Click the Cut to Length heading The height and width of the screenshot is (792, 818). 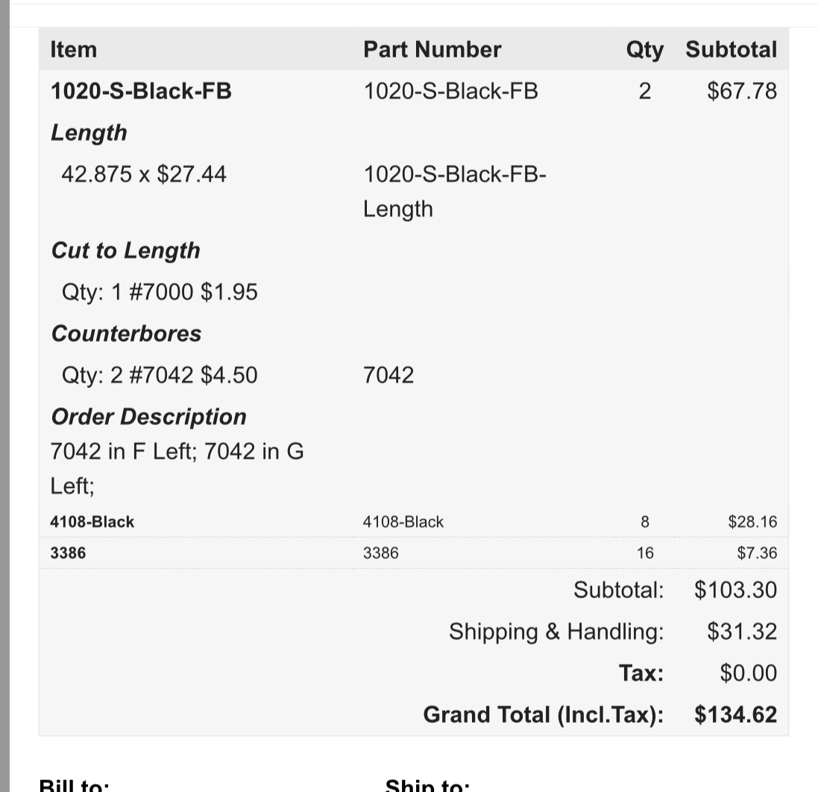[126, 251]
